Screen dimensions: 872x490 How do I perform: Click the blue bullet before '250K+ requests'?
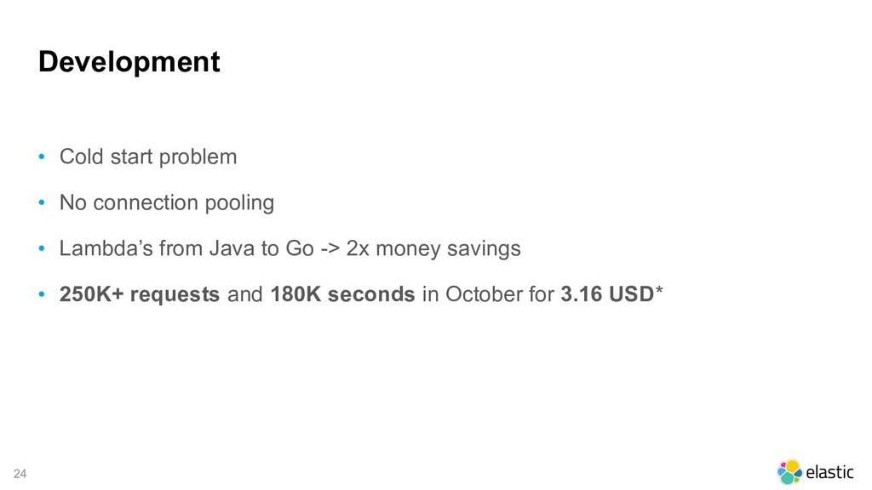point(42,294)
